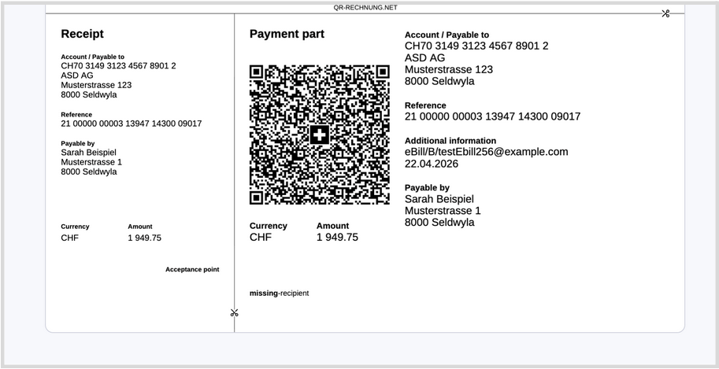Image resolution: width=719 pixels, height=369 pixels.
Task: Click the Swiss cross in the QR code center
Action: (x=320, y=135)
